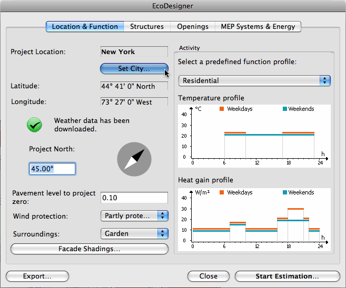Viewport: 346px width, 288px height.
Task: Open the Openings tab
Action: tap(193, 27)
